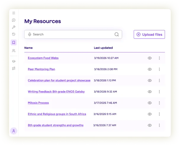Open more options for 8th grade strengths row
This screenshot has height=146, width=180.
[x=159, y=125]
